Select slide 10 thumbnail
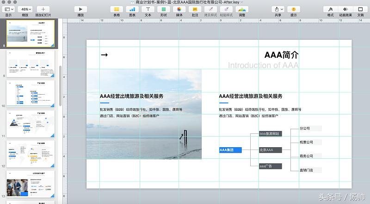370x204 pixels. [31, 94]
